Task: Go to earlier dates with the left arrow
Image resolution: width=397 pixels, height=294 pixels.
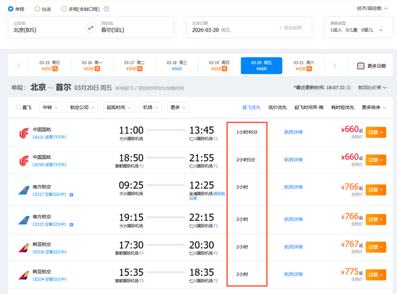Action: pos(19,66)
